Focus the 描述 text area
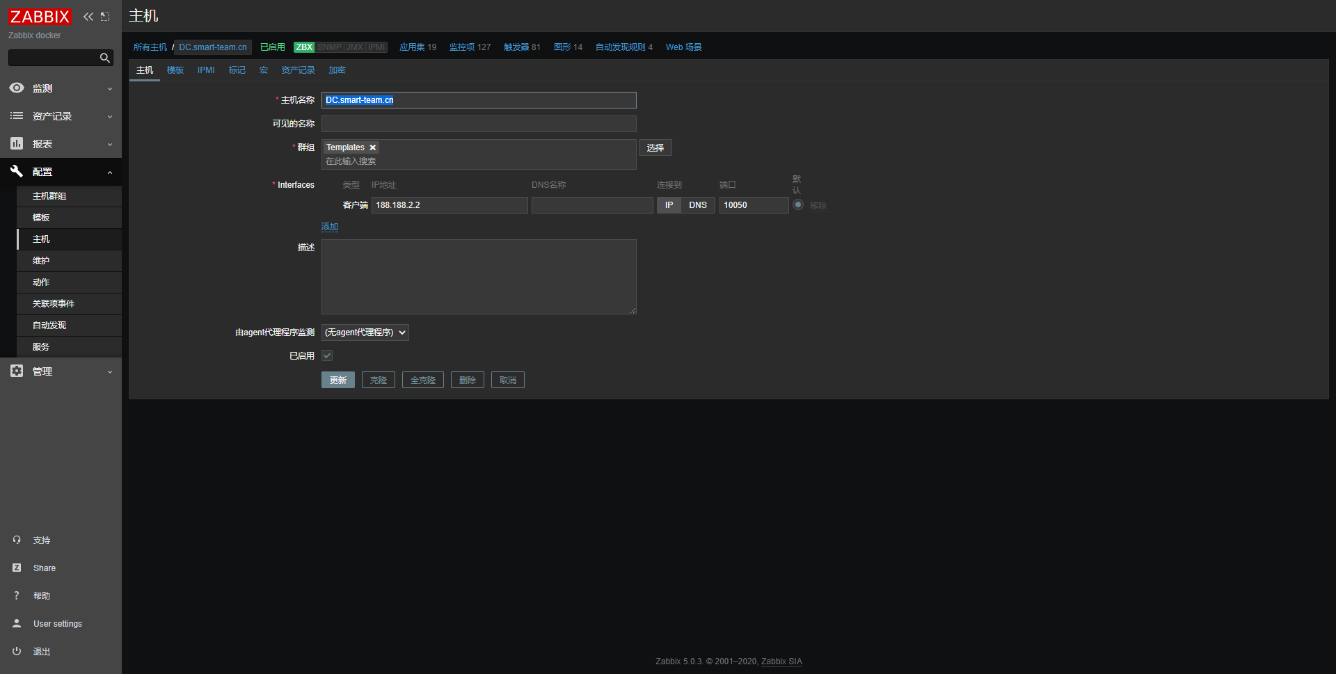The width and height of the screenshot is (1336, 674). click(479, 277)
